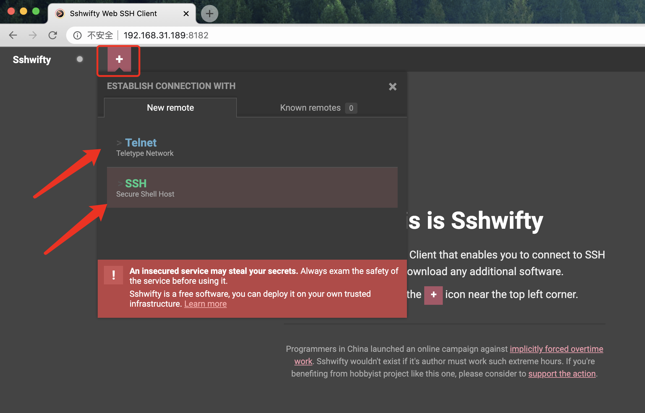Open the Learn more link
The image size is (645, 413).
[x=205, y=304]
